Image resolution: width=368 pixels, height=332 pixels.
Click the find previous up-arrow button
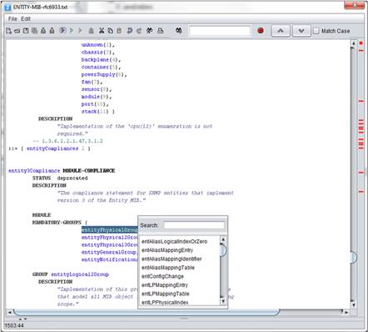coord(281,31)
